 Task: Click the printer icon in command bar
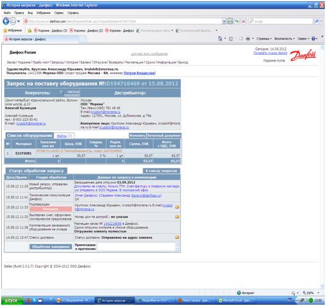click(248, 38)
